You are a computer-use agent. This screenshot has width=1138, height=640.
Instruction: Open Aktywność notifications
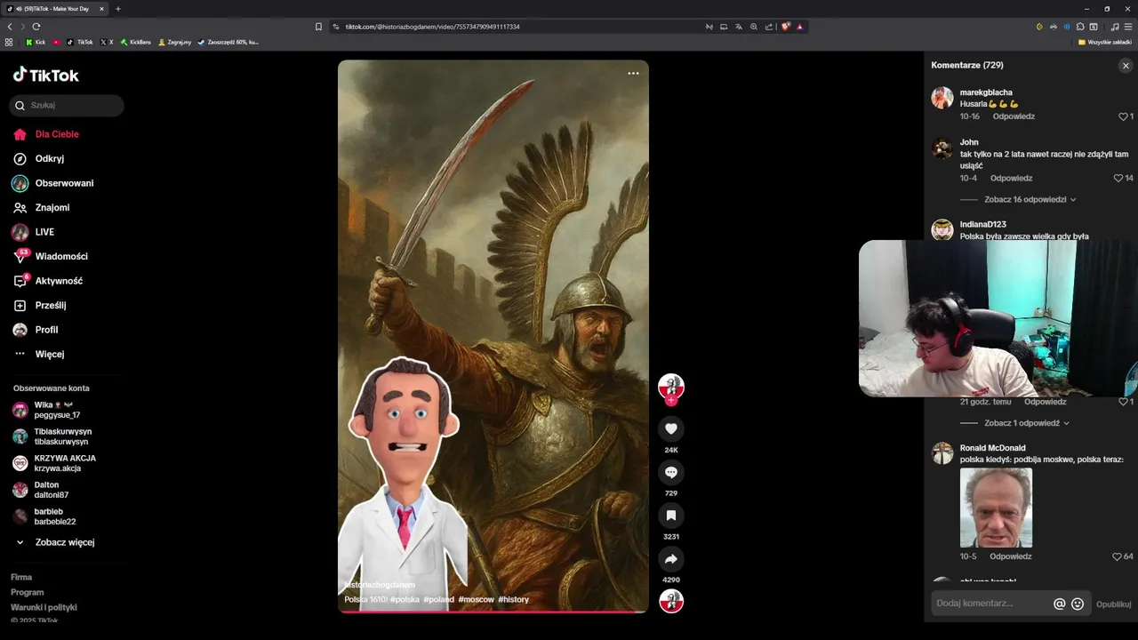point(59,281)
